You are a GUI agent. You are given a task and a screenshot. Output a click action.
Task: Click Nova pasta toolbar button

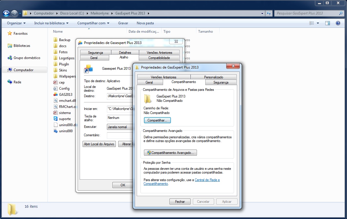click(x=145, y=23)
